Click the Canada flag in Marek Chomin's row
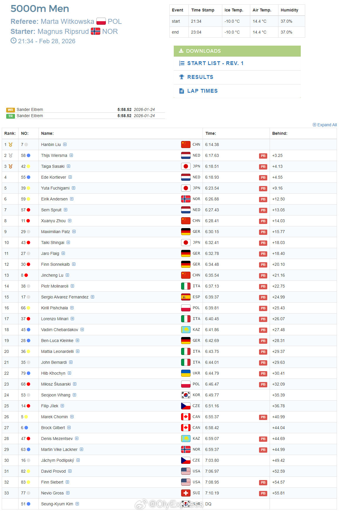The image size is (339, 513). pyautogui.click(x=186, y=417)
